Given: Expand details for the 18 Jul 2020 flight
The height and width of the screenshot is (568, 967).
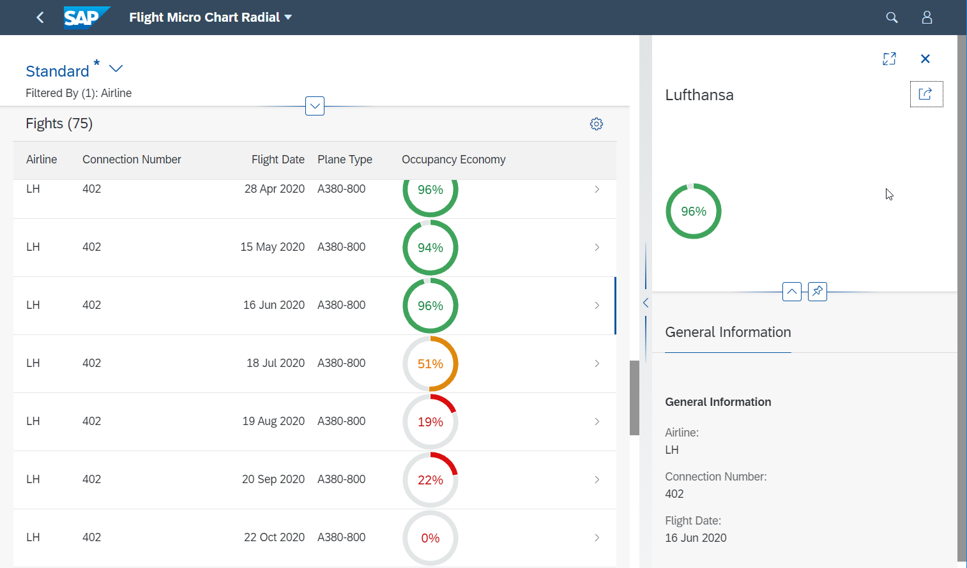Looking at the screenshot, I should coord(597,363).
